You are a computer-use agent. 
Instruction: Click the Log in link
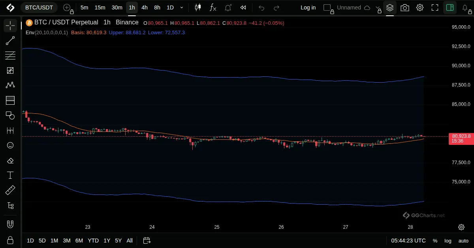(x=308, y=7)
